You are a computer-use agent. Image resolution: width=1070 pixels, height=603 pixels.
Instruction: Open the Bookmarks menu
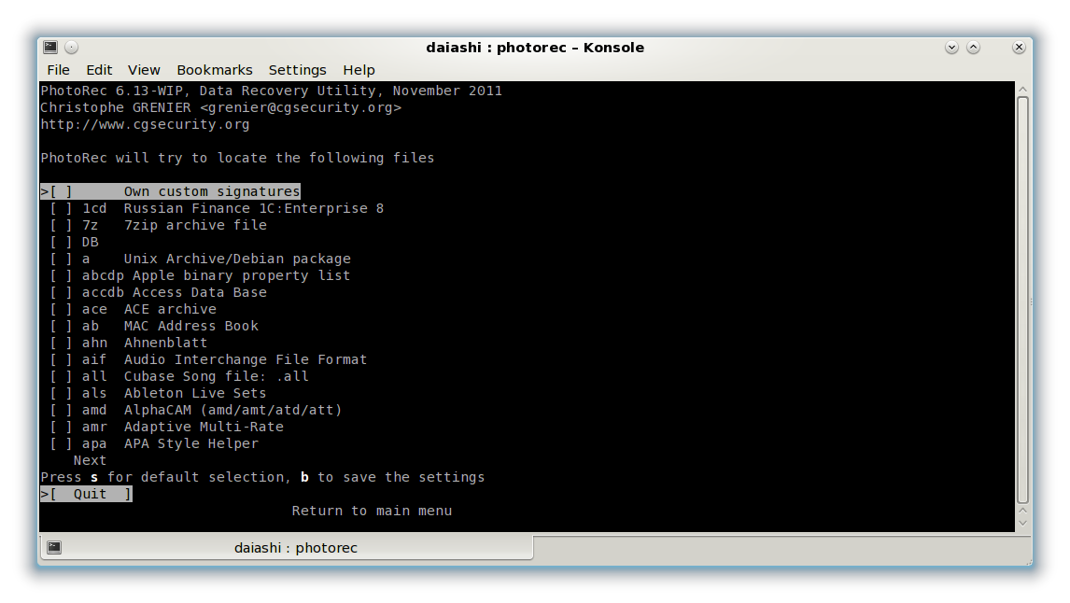(214, 70)
